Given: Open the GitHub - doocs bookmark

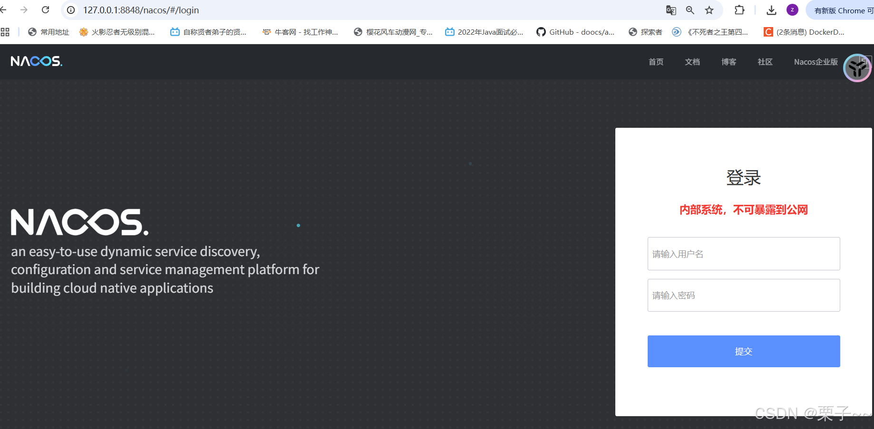Looking at the screenshot, I should (575, 32).
